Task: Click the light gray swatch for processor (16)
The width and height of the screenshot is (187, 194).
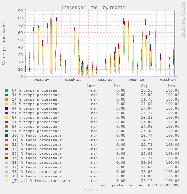Action: coord(6,163)
